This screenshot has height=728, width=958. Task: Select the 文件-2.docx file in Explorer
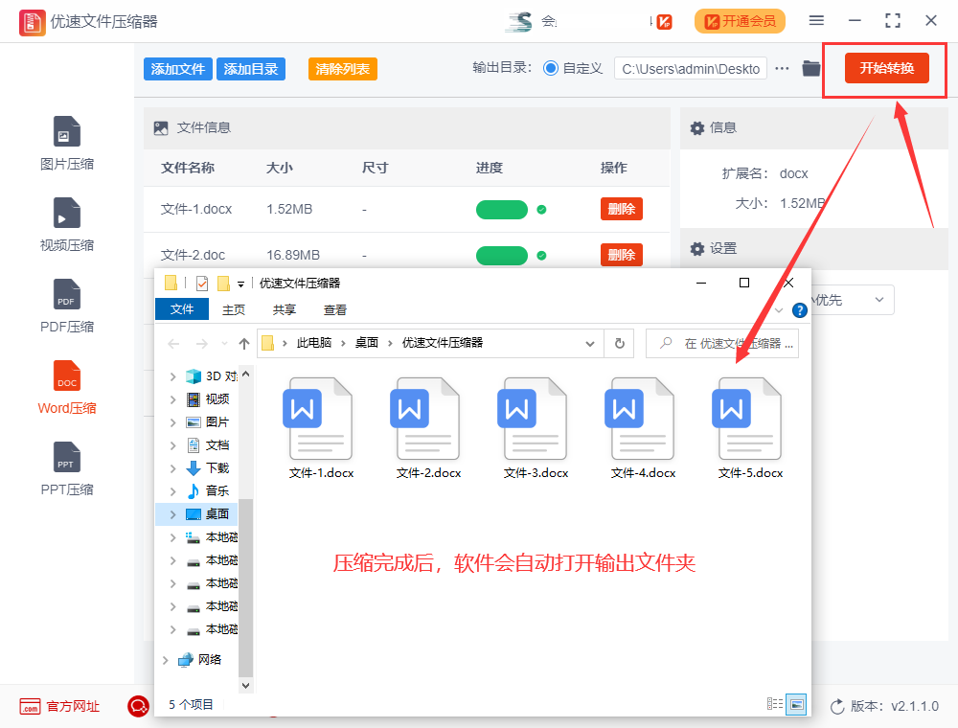coord(428,428)
